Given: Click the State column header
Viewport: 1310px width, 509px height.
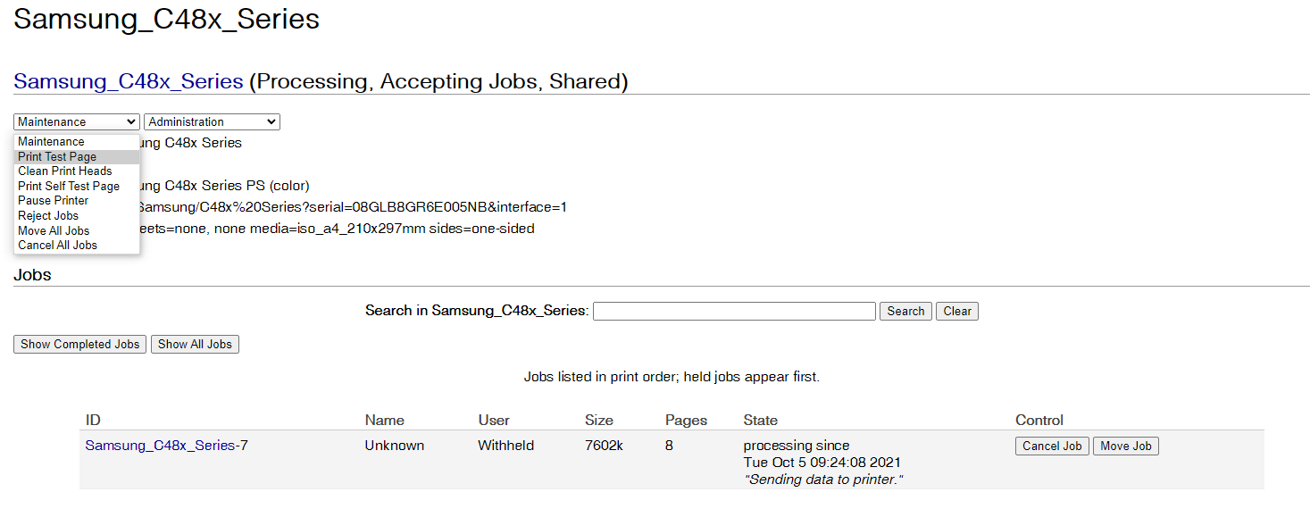Looking at the screenshot, I should 760,420.
